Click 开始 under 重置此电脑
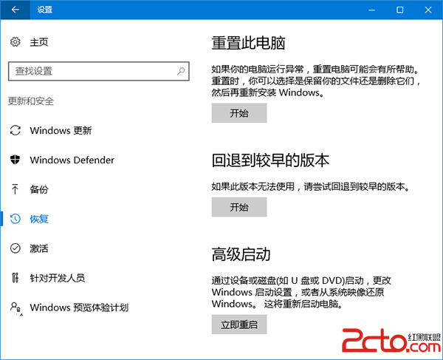 [x=239, y=113]
